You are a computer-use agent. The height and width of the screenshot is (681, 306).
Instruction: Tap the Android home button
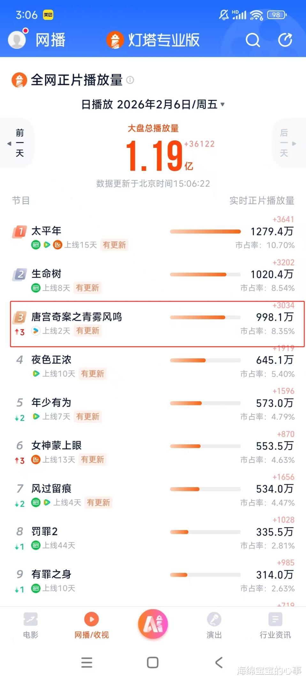[153, 662]
